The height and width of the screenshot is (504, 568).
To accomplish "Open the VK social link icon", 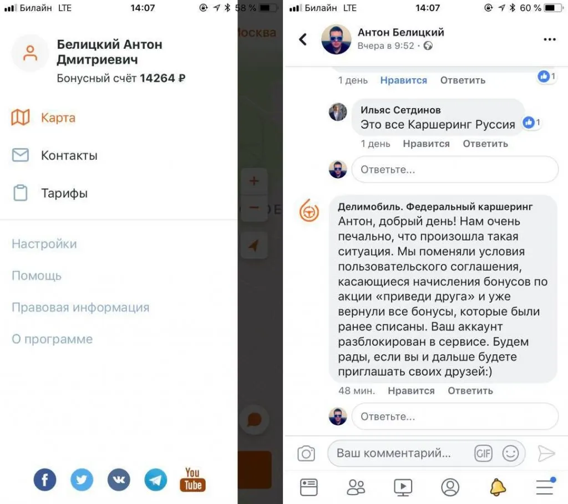I will pos(119,480).
